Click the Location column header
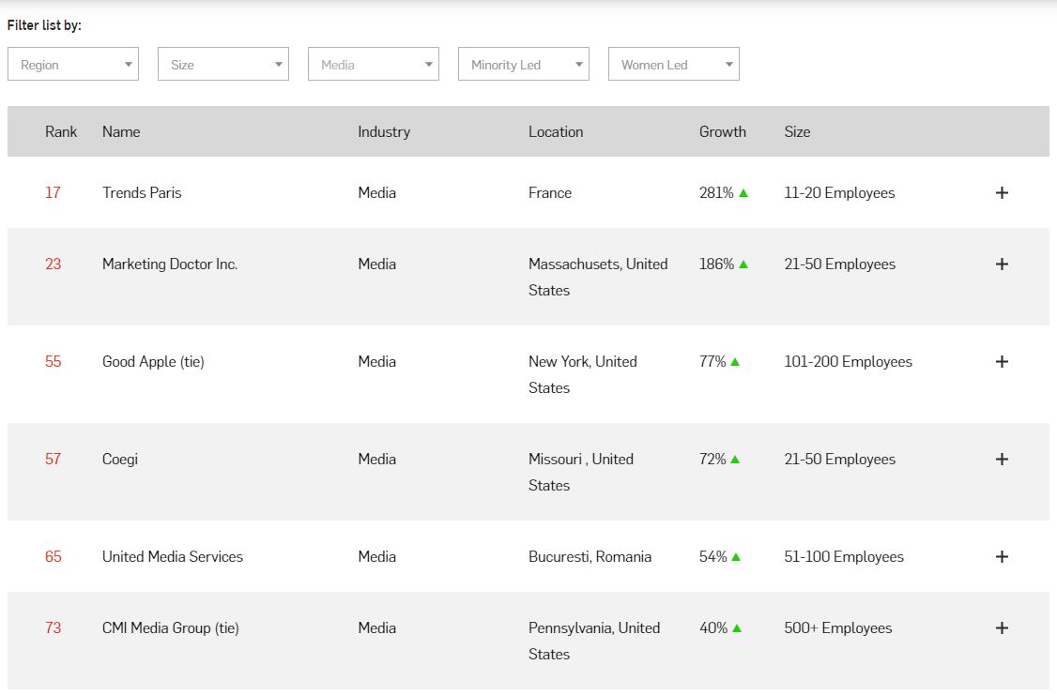 pos(556,131)
